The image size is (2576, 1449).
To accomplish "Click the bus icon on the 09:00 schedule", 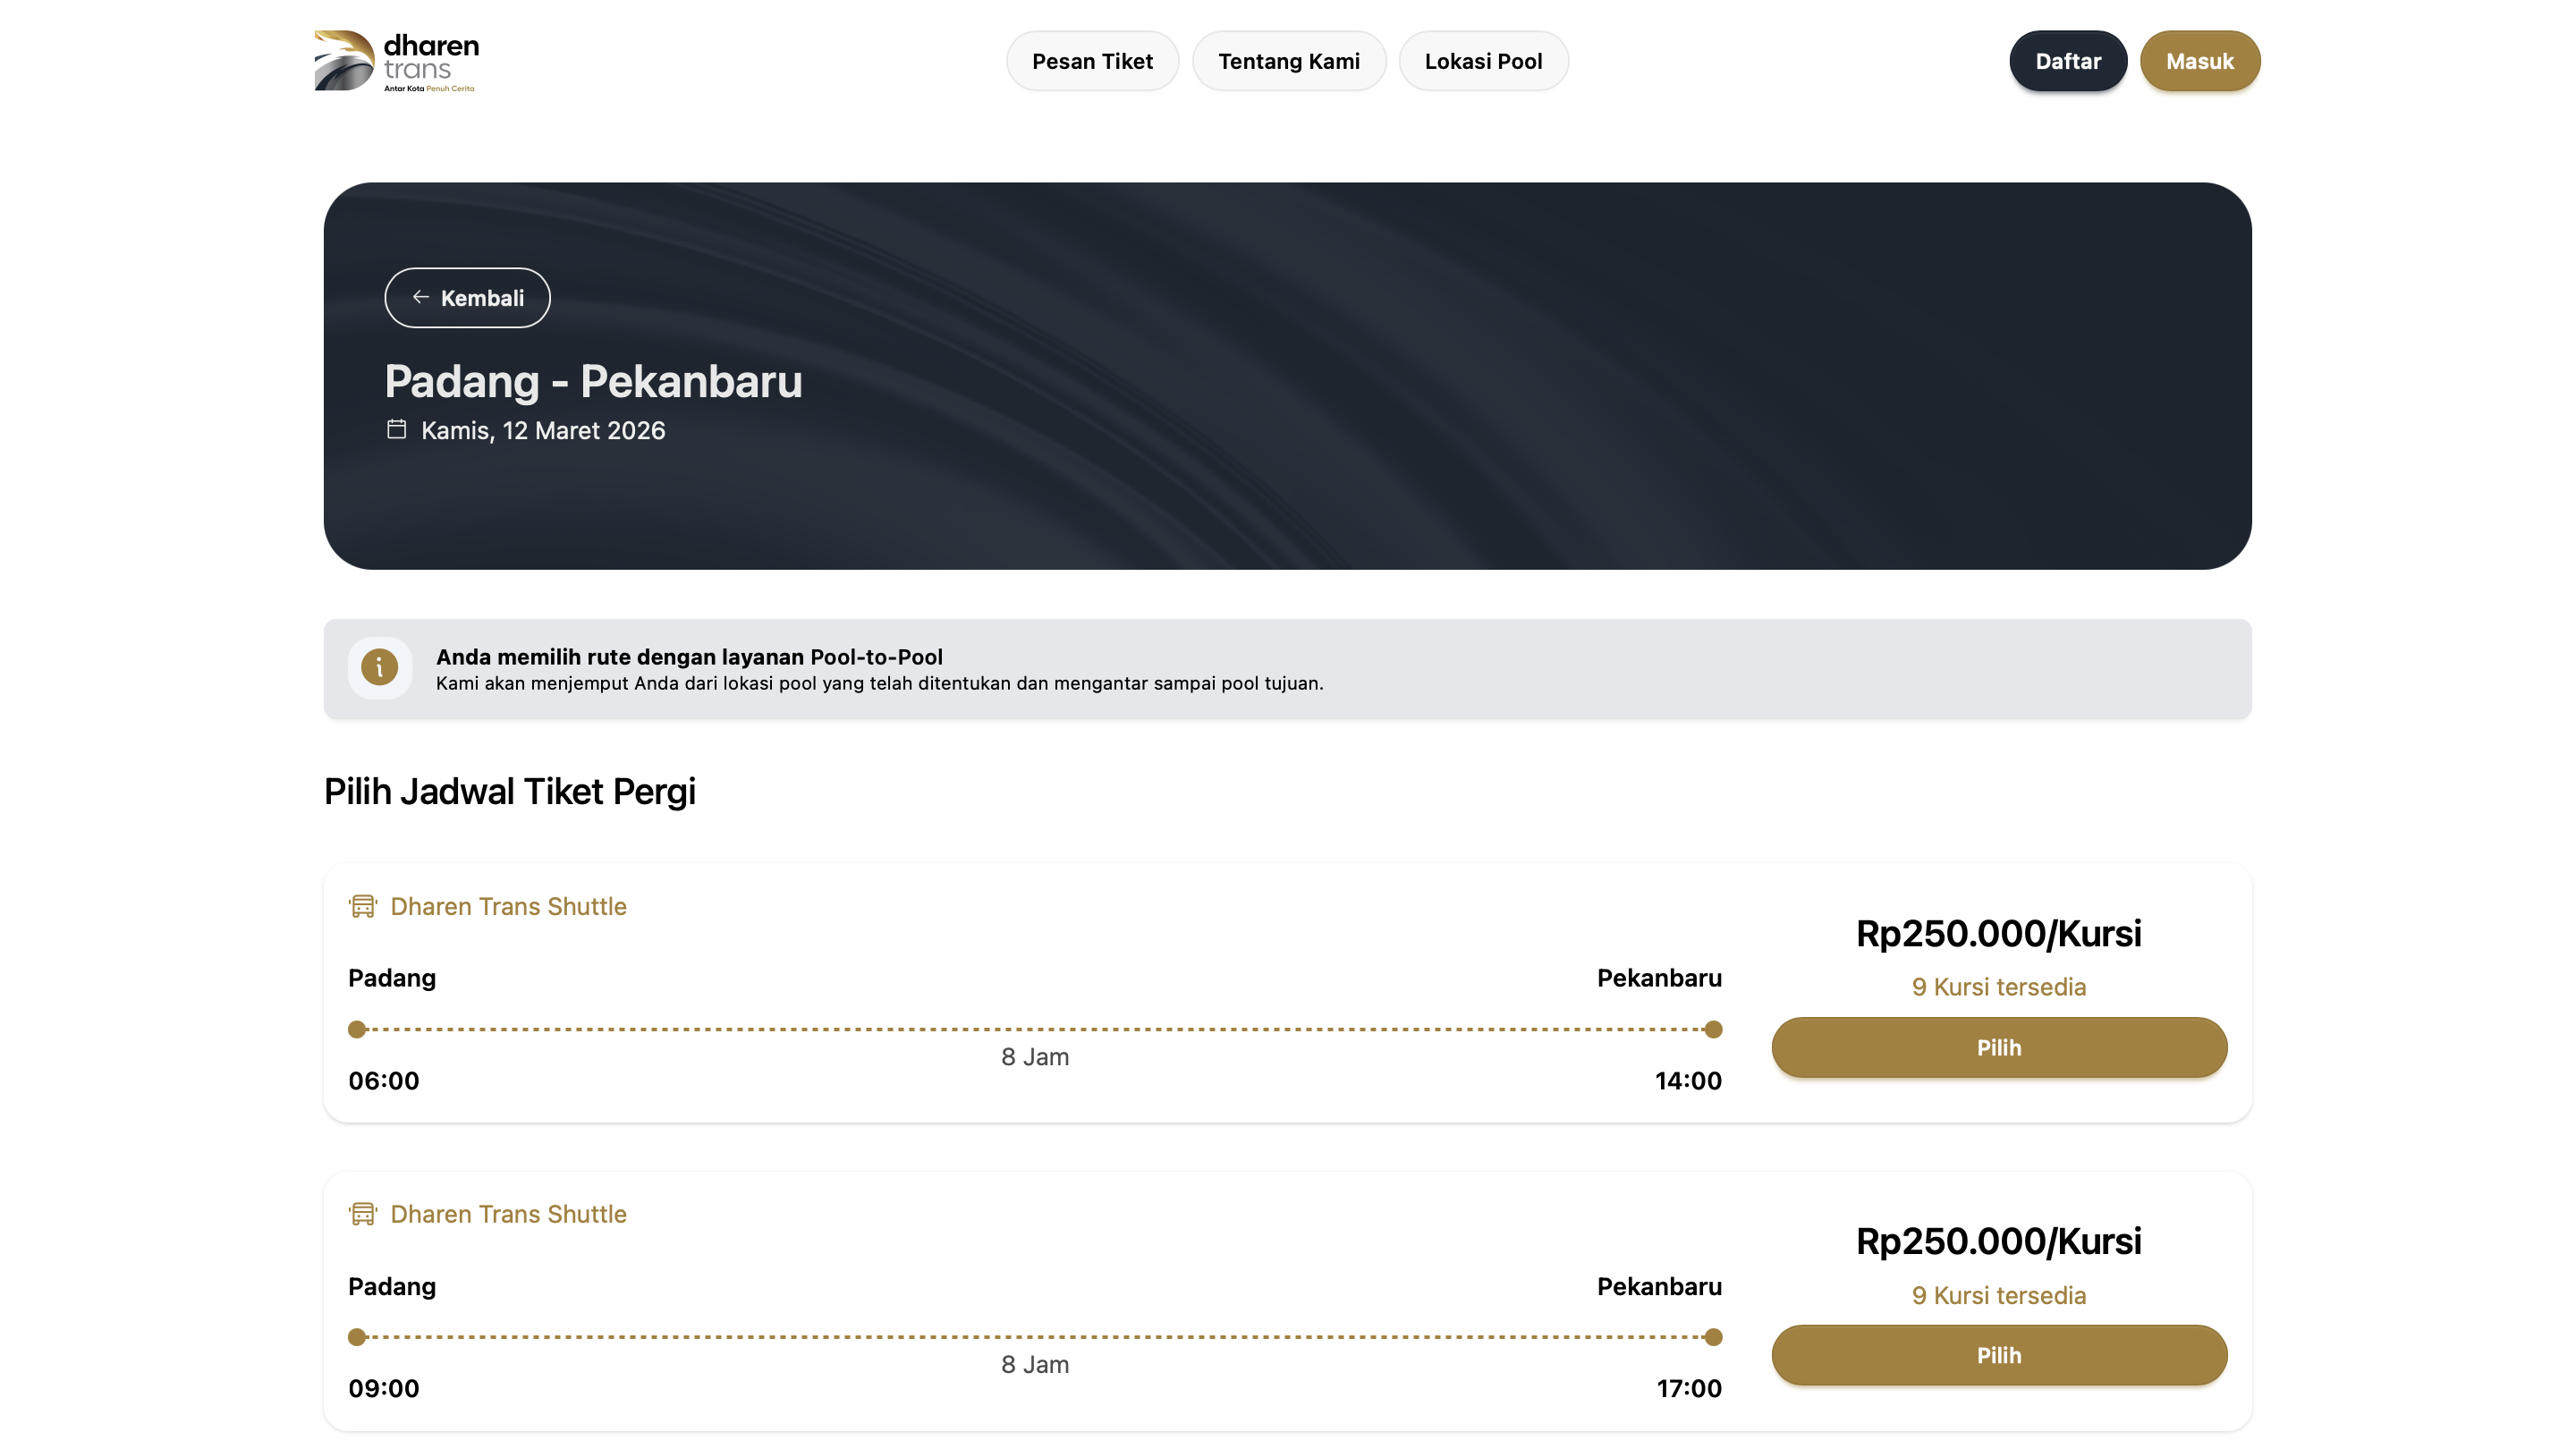I will (362, 1214).
